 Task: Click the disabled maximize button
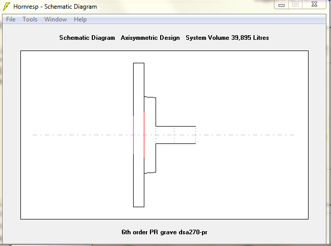tap(295, 5)
